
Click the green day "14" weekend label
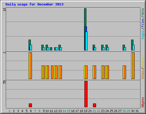[64, 111]
